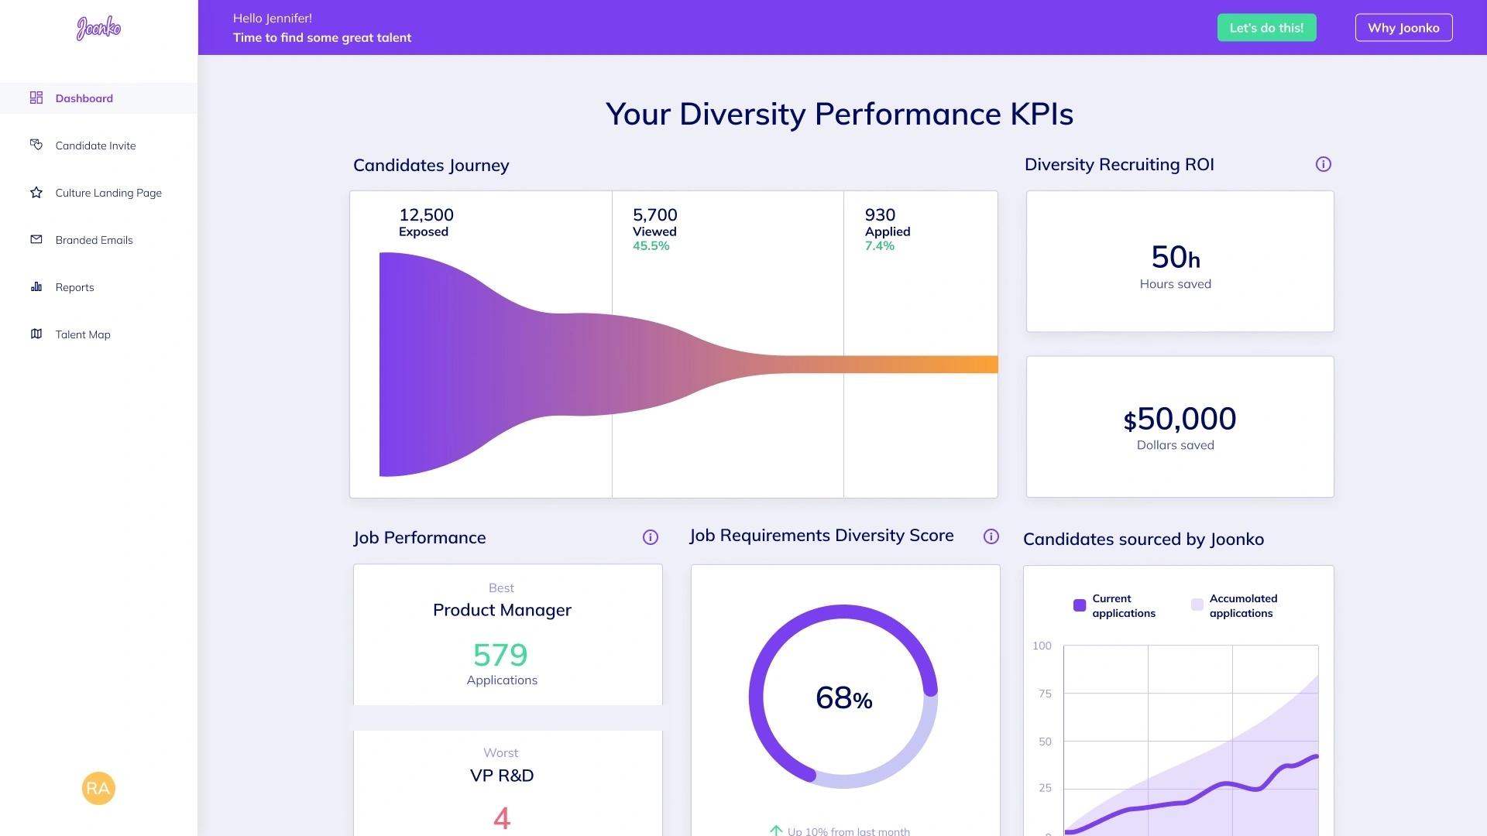Click the Branded Emails envelope icon
Image resolution: width=1487 pixels, height=836 pixels.
coord(36,240)
